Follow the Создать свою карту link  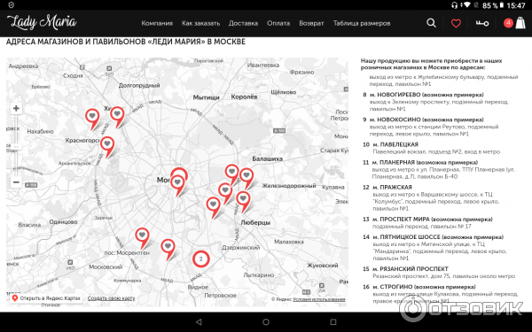[112, 298]
